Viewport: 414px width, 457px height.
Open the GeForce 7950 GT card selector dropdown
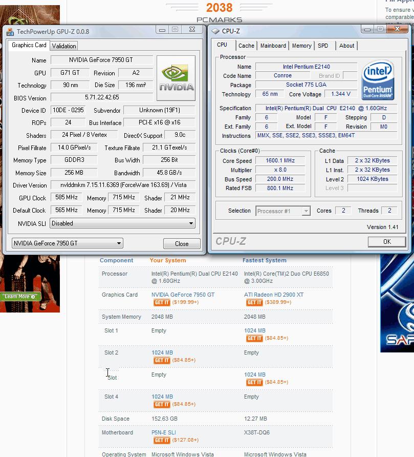(x=67, y=243)
